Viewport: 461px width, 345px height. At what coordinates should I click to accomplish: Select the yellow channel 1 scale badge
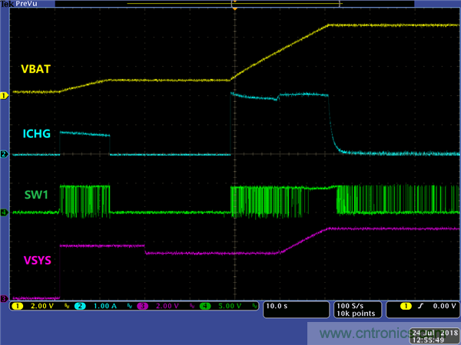coord(18,307)
